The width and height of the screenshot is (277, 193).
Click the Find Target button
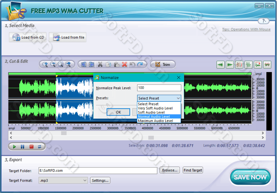193,170
